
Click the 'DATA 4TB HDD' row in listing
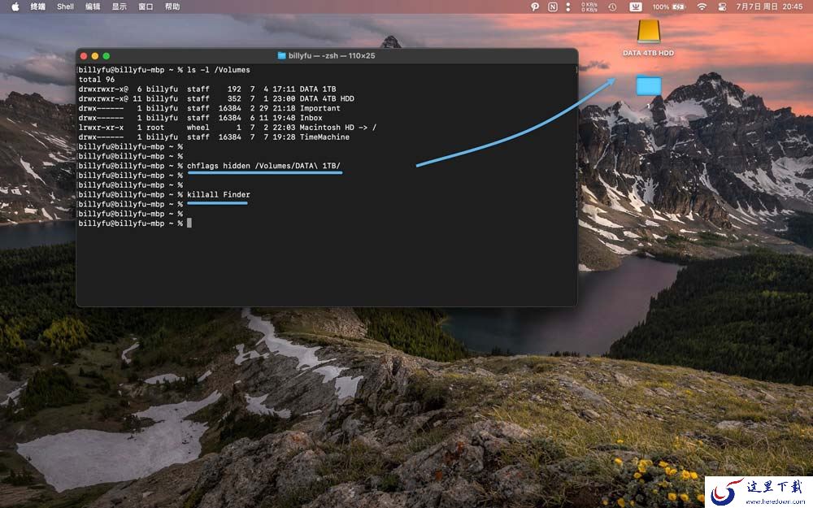click(x=217, y=98)
